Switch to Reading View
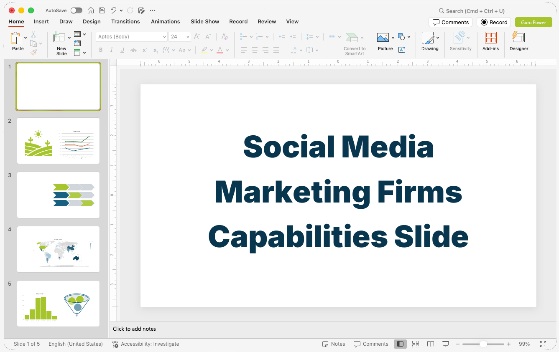559x352 pixels. [431, 344]
